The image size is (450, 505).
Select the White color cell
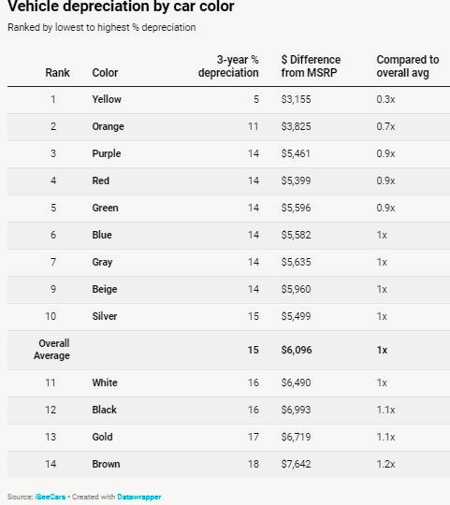[105, 382]
